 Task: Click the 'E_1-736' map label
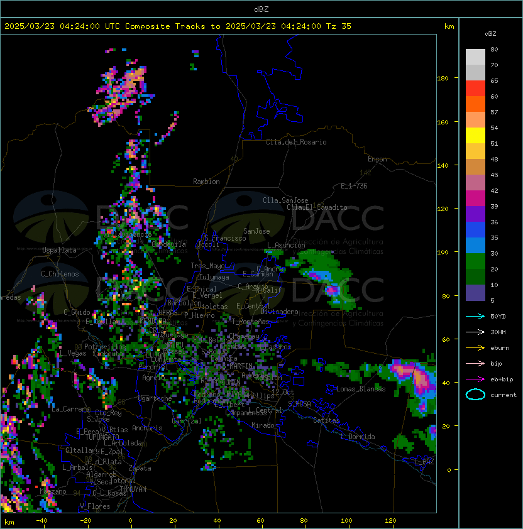(x=354, y=186)
